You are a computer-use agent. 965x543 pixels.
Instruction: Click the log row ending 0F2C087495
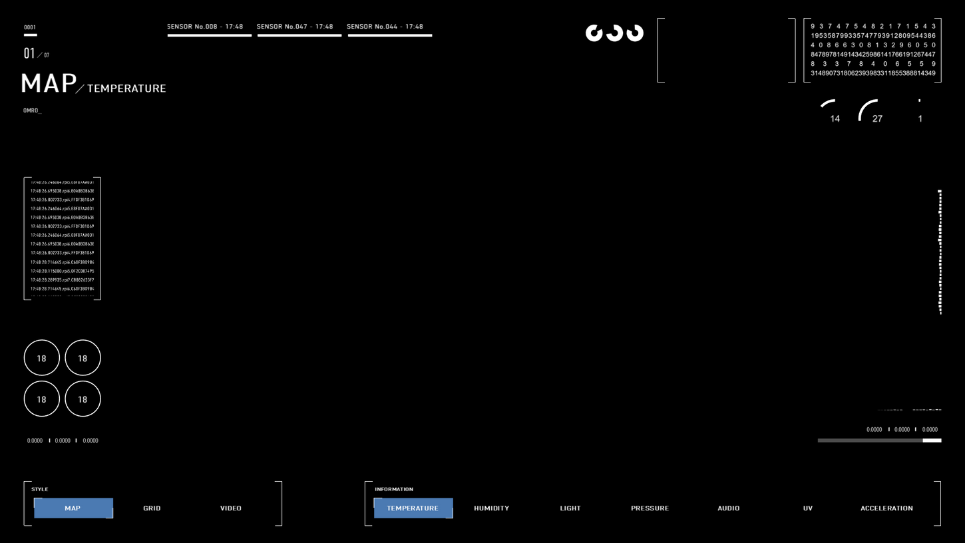[x=63, y=271]
